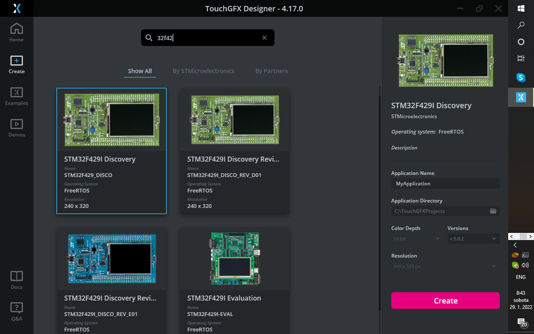
Task: Click the TouchGFX Designer taskbar icon
Action: point(521,97)
